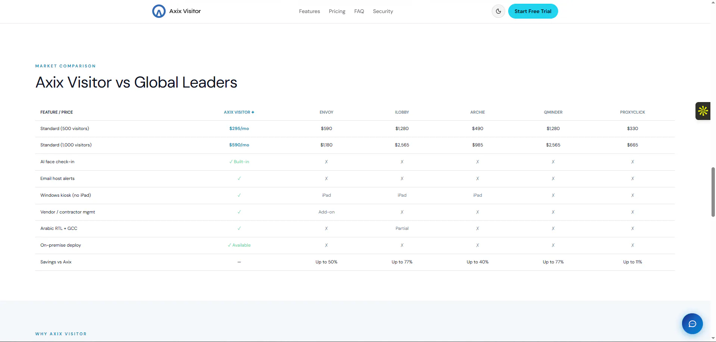Click Envoy's $1,180 price cell

point(326,145)
